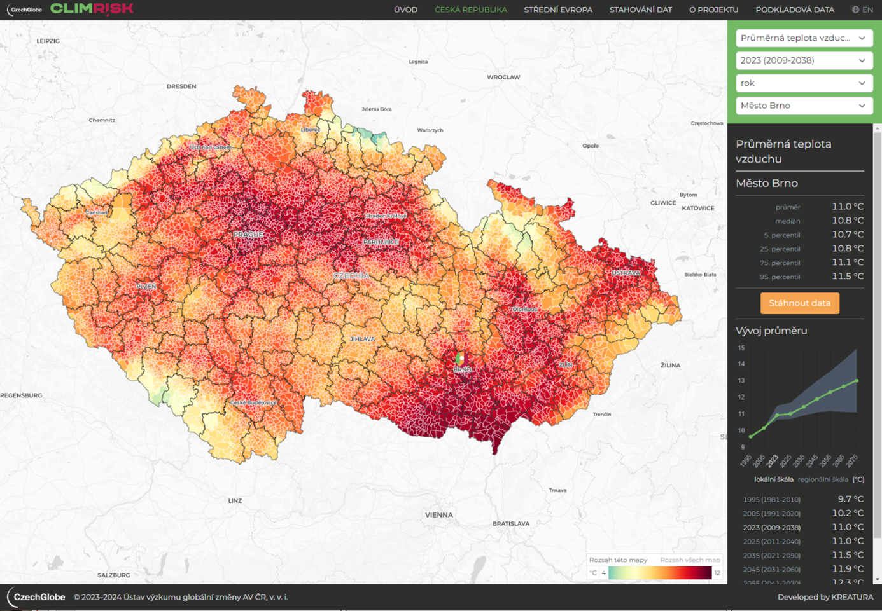
Task: Click the CLIMRISK logo
Action: pos(92,9)
